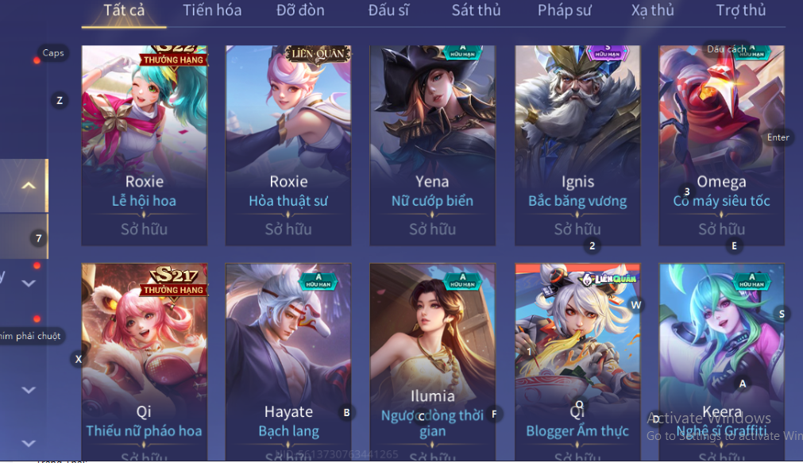Screen dimensions: 803x463
Task: Click the A Hữu Hạn badge on Keera
Action: point(751,280)
